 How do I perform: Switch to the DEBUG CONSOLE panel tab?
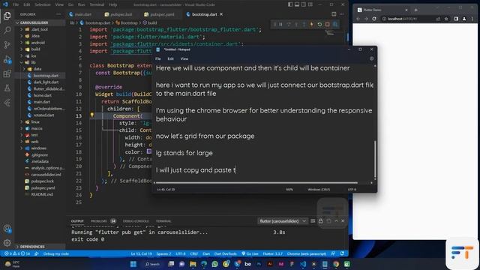pos(136,220)
